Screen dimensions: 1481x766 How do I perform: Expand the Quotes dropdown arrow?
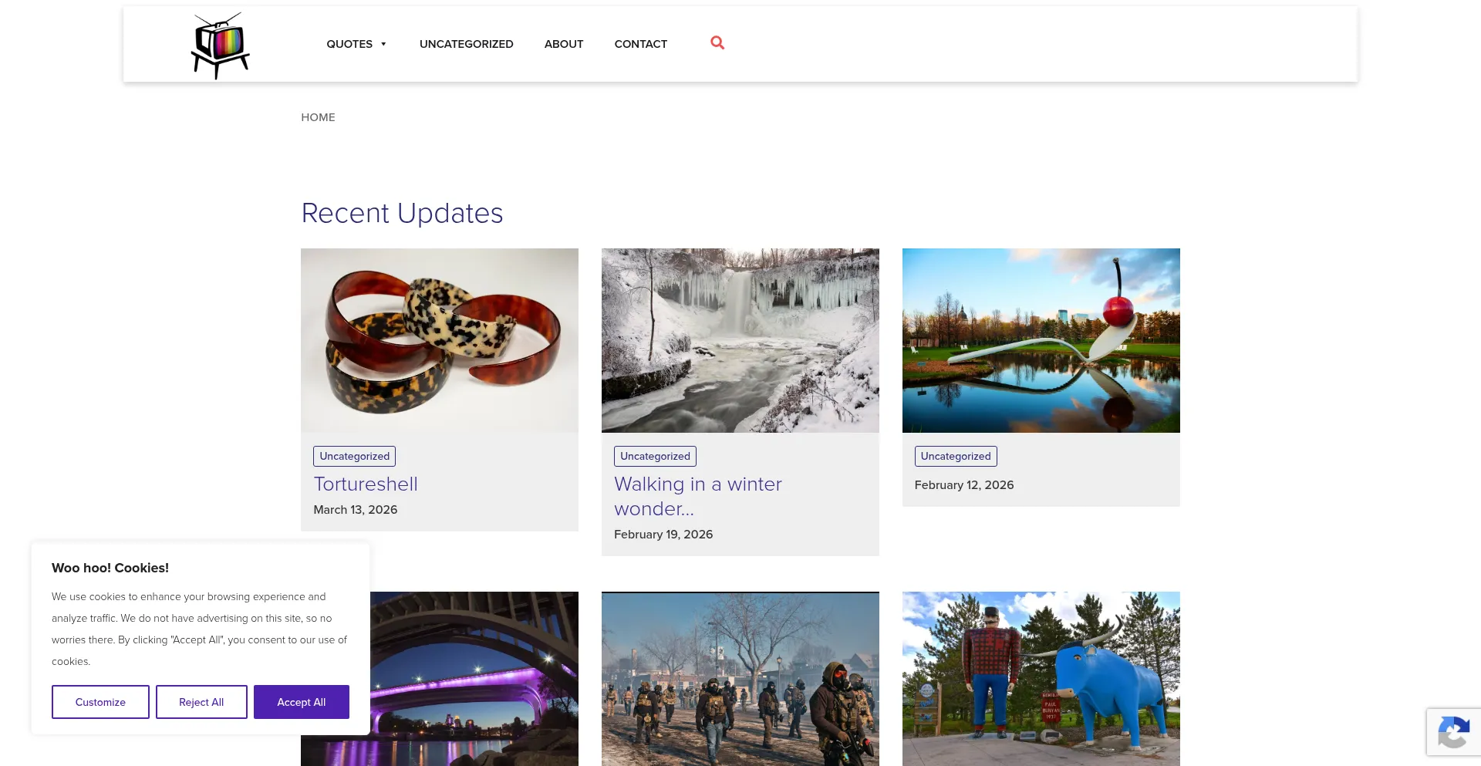click(383, 44)
